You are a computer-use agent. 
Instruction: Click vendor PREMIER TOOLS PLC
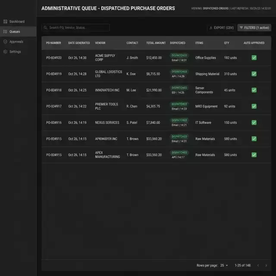point(107,106)
